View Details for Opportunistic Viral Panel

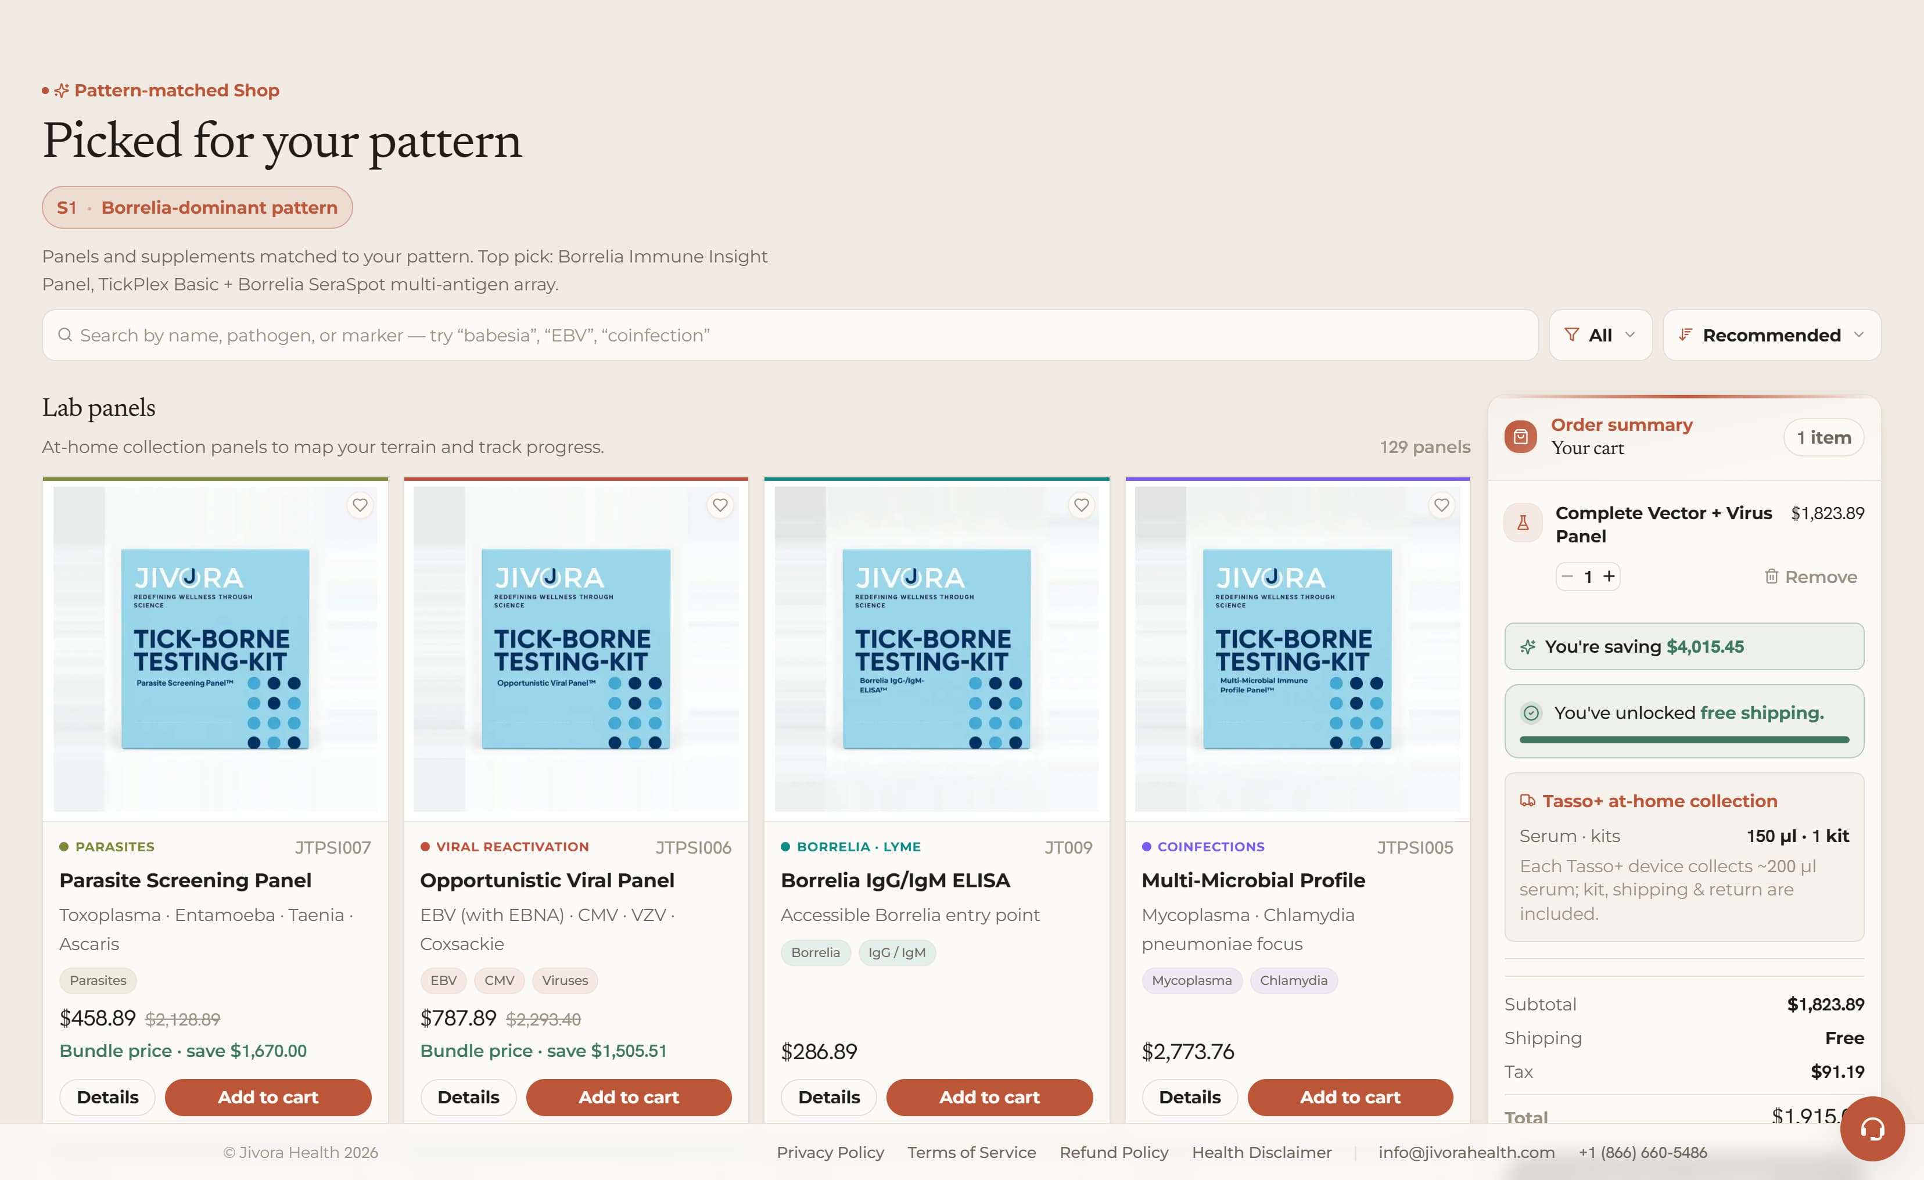[468, 1098]
